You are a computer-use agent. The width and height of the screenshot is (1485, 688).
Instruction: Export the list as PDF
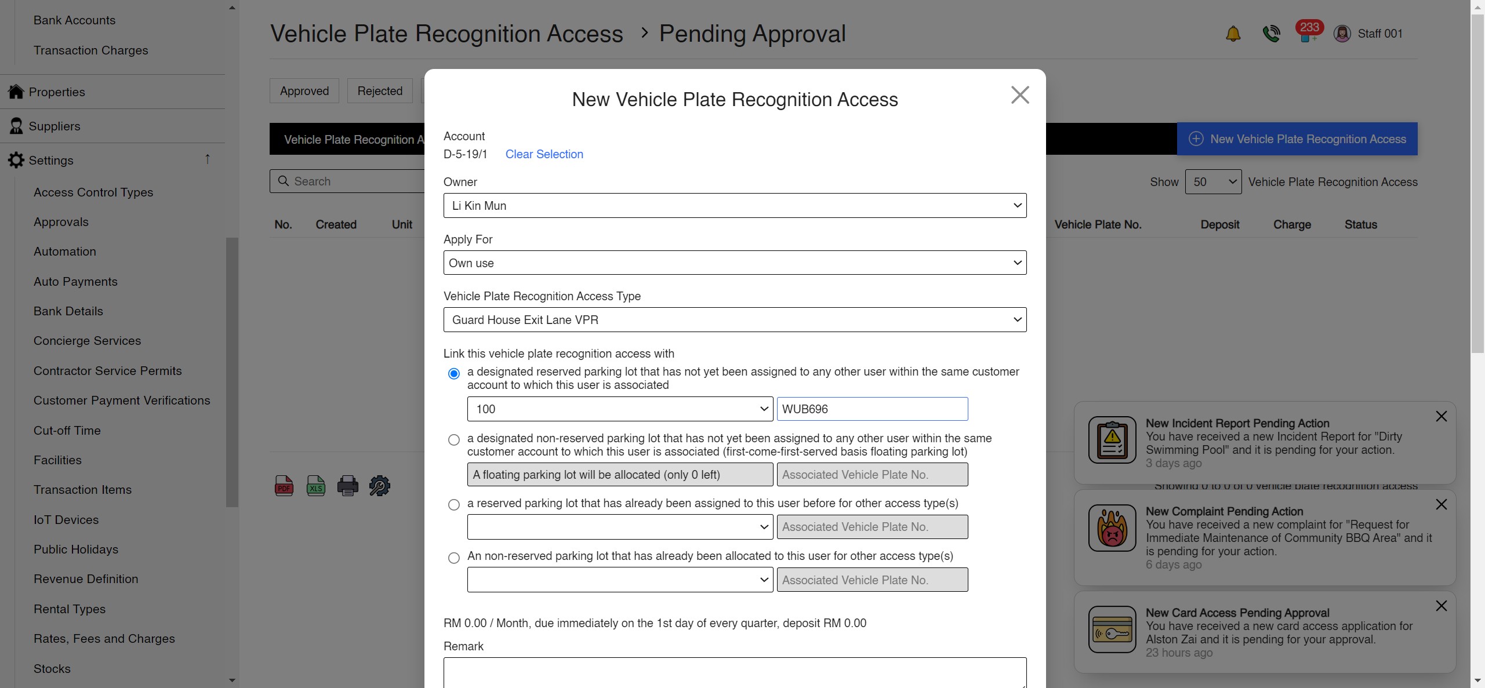284,485
